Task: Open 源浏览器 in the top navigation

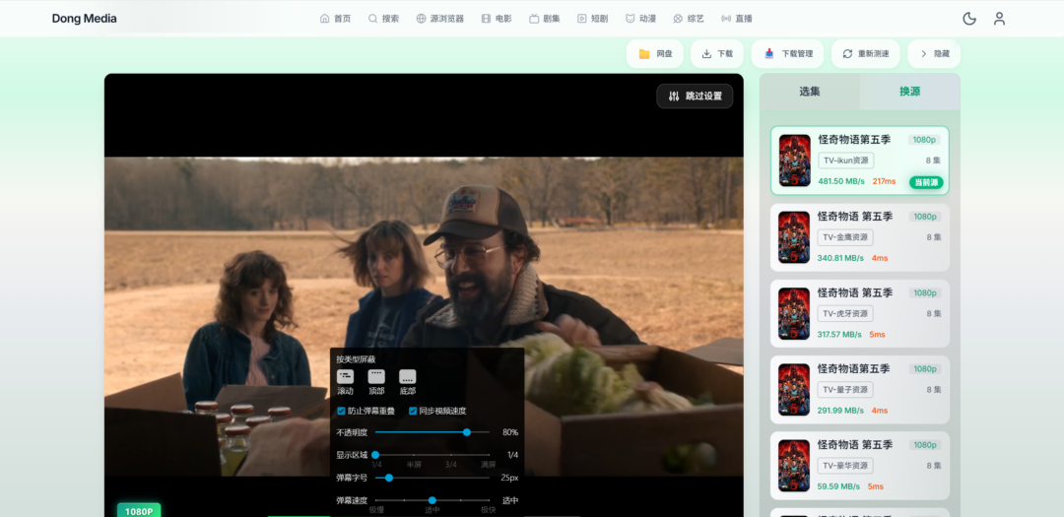Action: click(439, 19)
